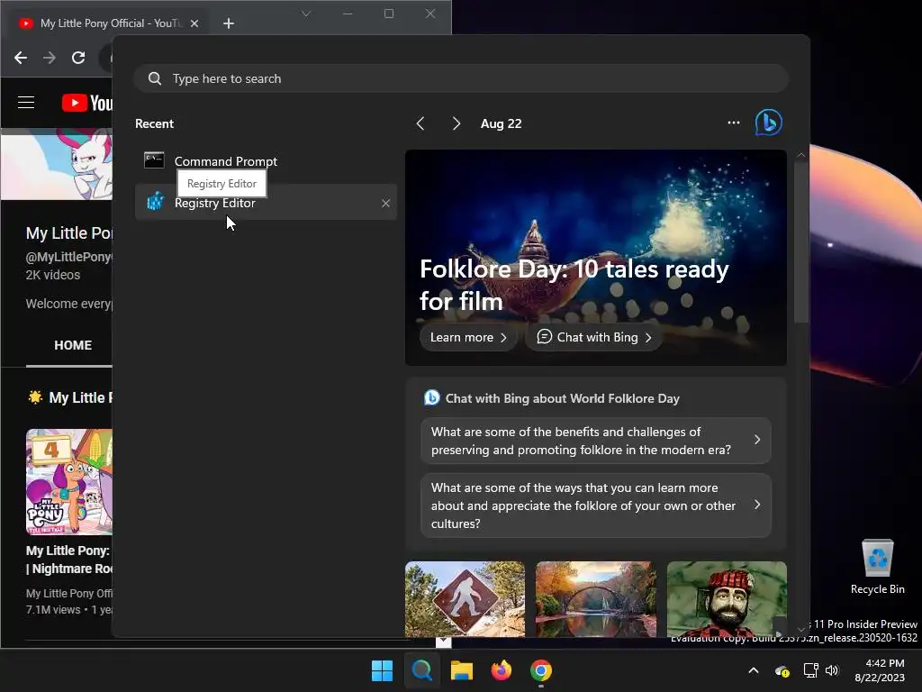Close the My Little Pony Official tab
Viewport: 922px width, 692px height.
coord(194,23)
